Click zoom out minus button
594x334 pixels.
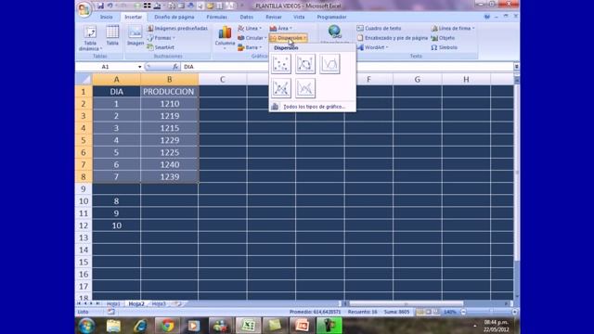(x=463, y=312)
